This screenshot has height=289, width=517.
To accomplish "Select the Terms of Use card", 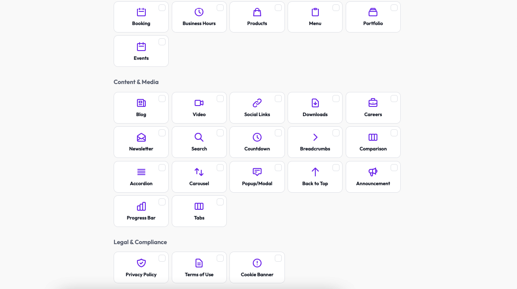I will 199,267.
